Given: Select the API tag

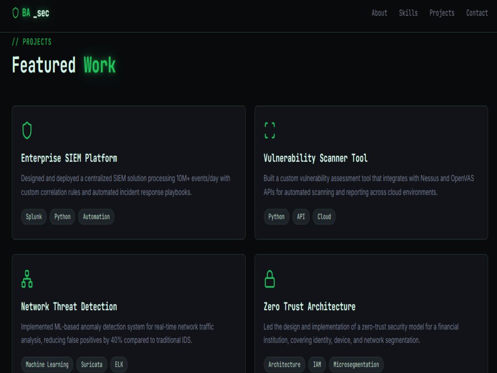Looking at the screenshot, I should (x=301, y=217).
